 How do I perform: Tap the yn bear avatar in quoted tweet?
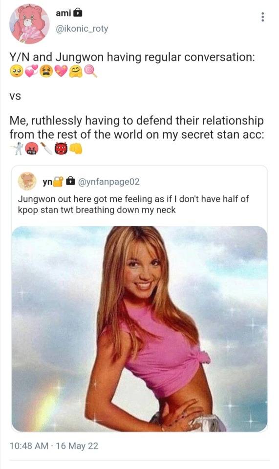27,181
